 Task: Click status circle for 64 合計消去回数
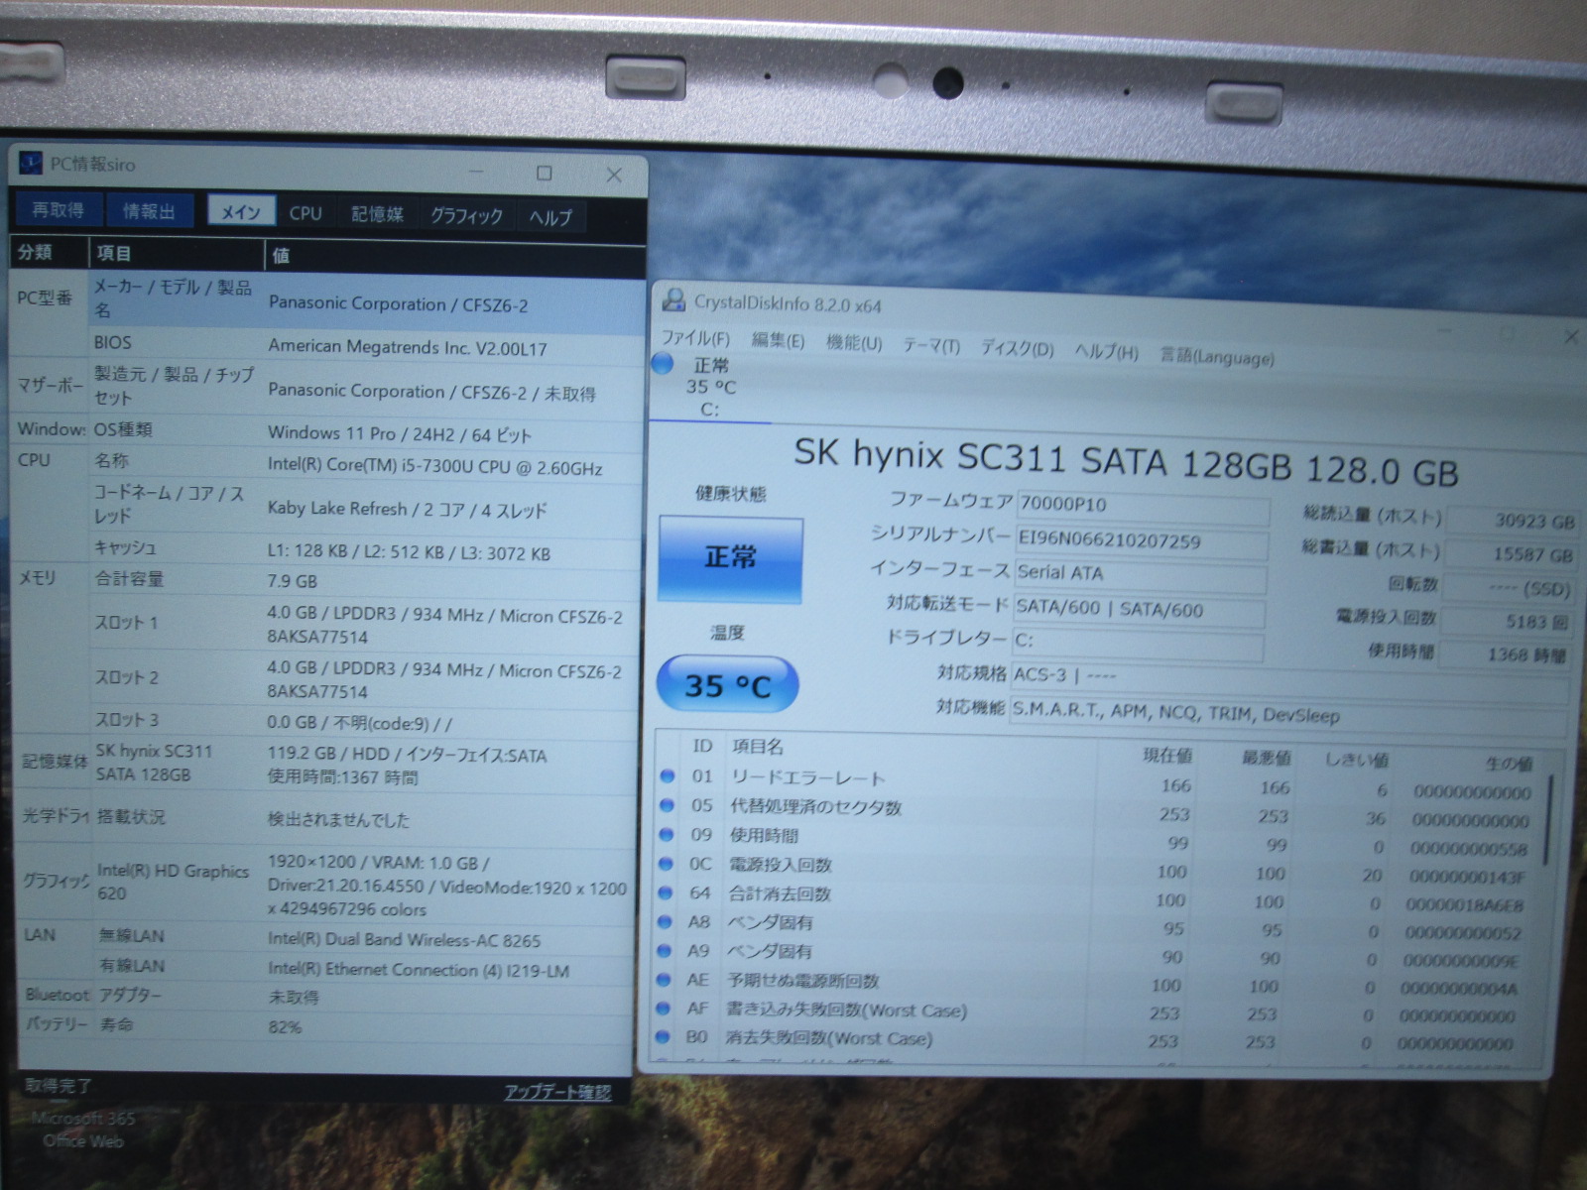pyautogui.click(x=667, y=892)
